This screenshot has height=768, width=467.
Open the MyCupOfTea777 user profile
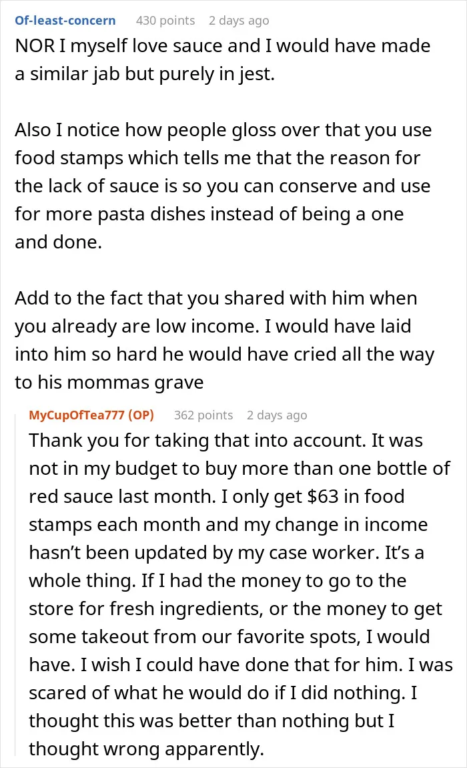coord(76,415)
